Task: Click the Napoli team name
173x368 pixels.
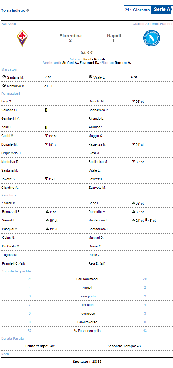Action: pyautogui.click(x=114, y=36)
